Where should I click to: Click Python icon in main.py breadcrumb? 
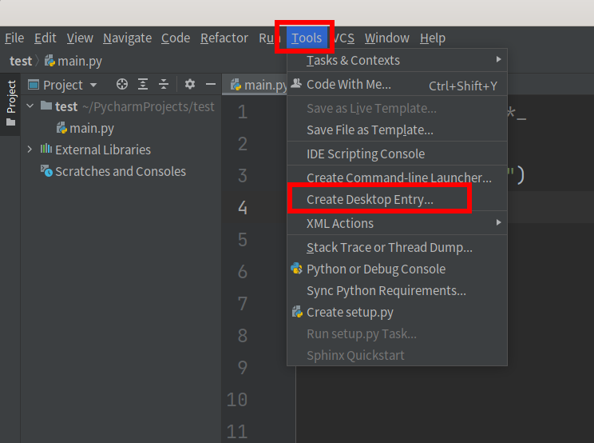[49, 61]
